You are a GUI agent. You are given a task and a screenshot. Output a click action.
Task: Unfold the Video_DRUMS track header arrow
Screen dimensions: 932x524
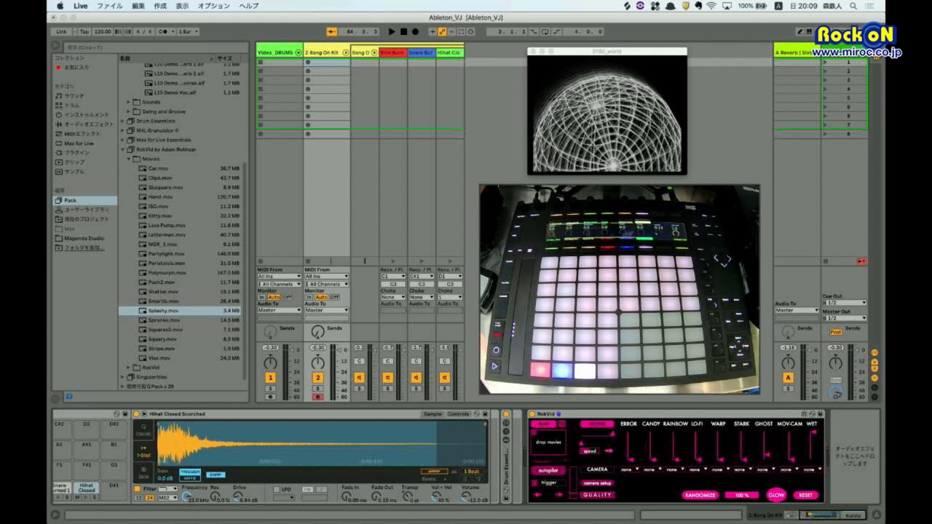[x=299, y=52]
